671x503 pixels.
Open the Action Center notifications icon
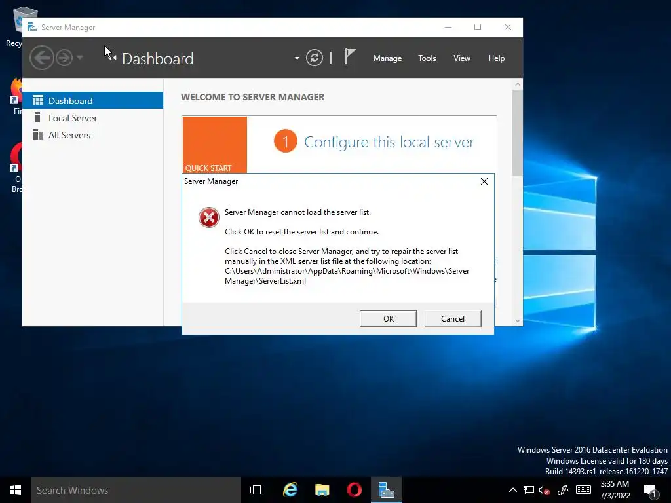tap(651, 491)
